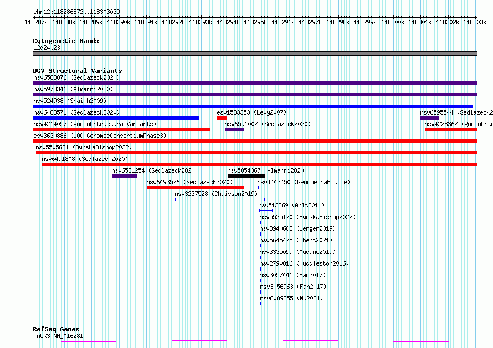
Task: Click nsv5535170 (ByrskaBishop2022) label
Action: coord(307,217)
